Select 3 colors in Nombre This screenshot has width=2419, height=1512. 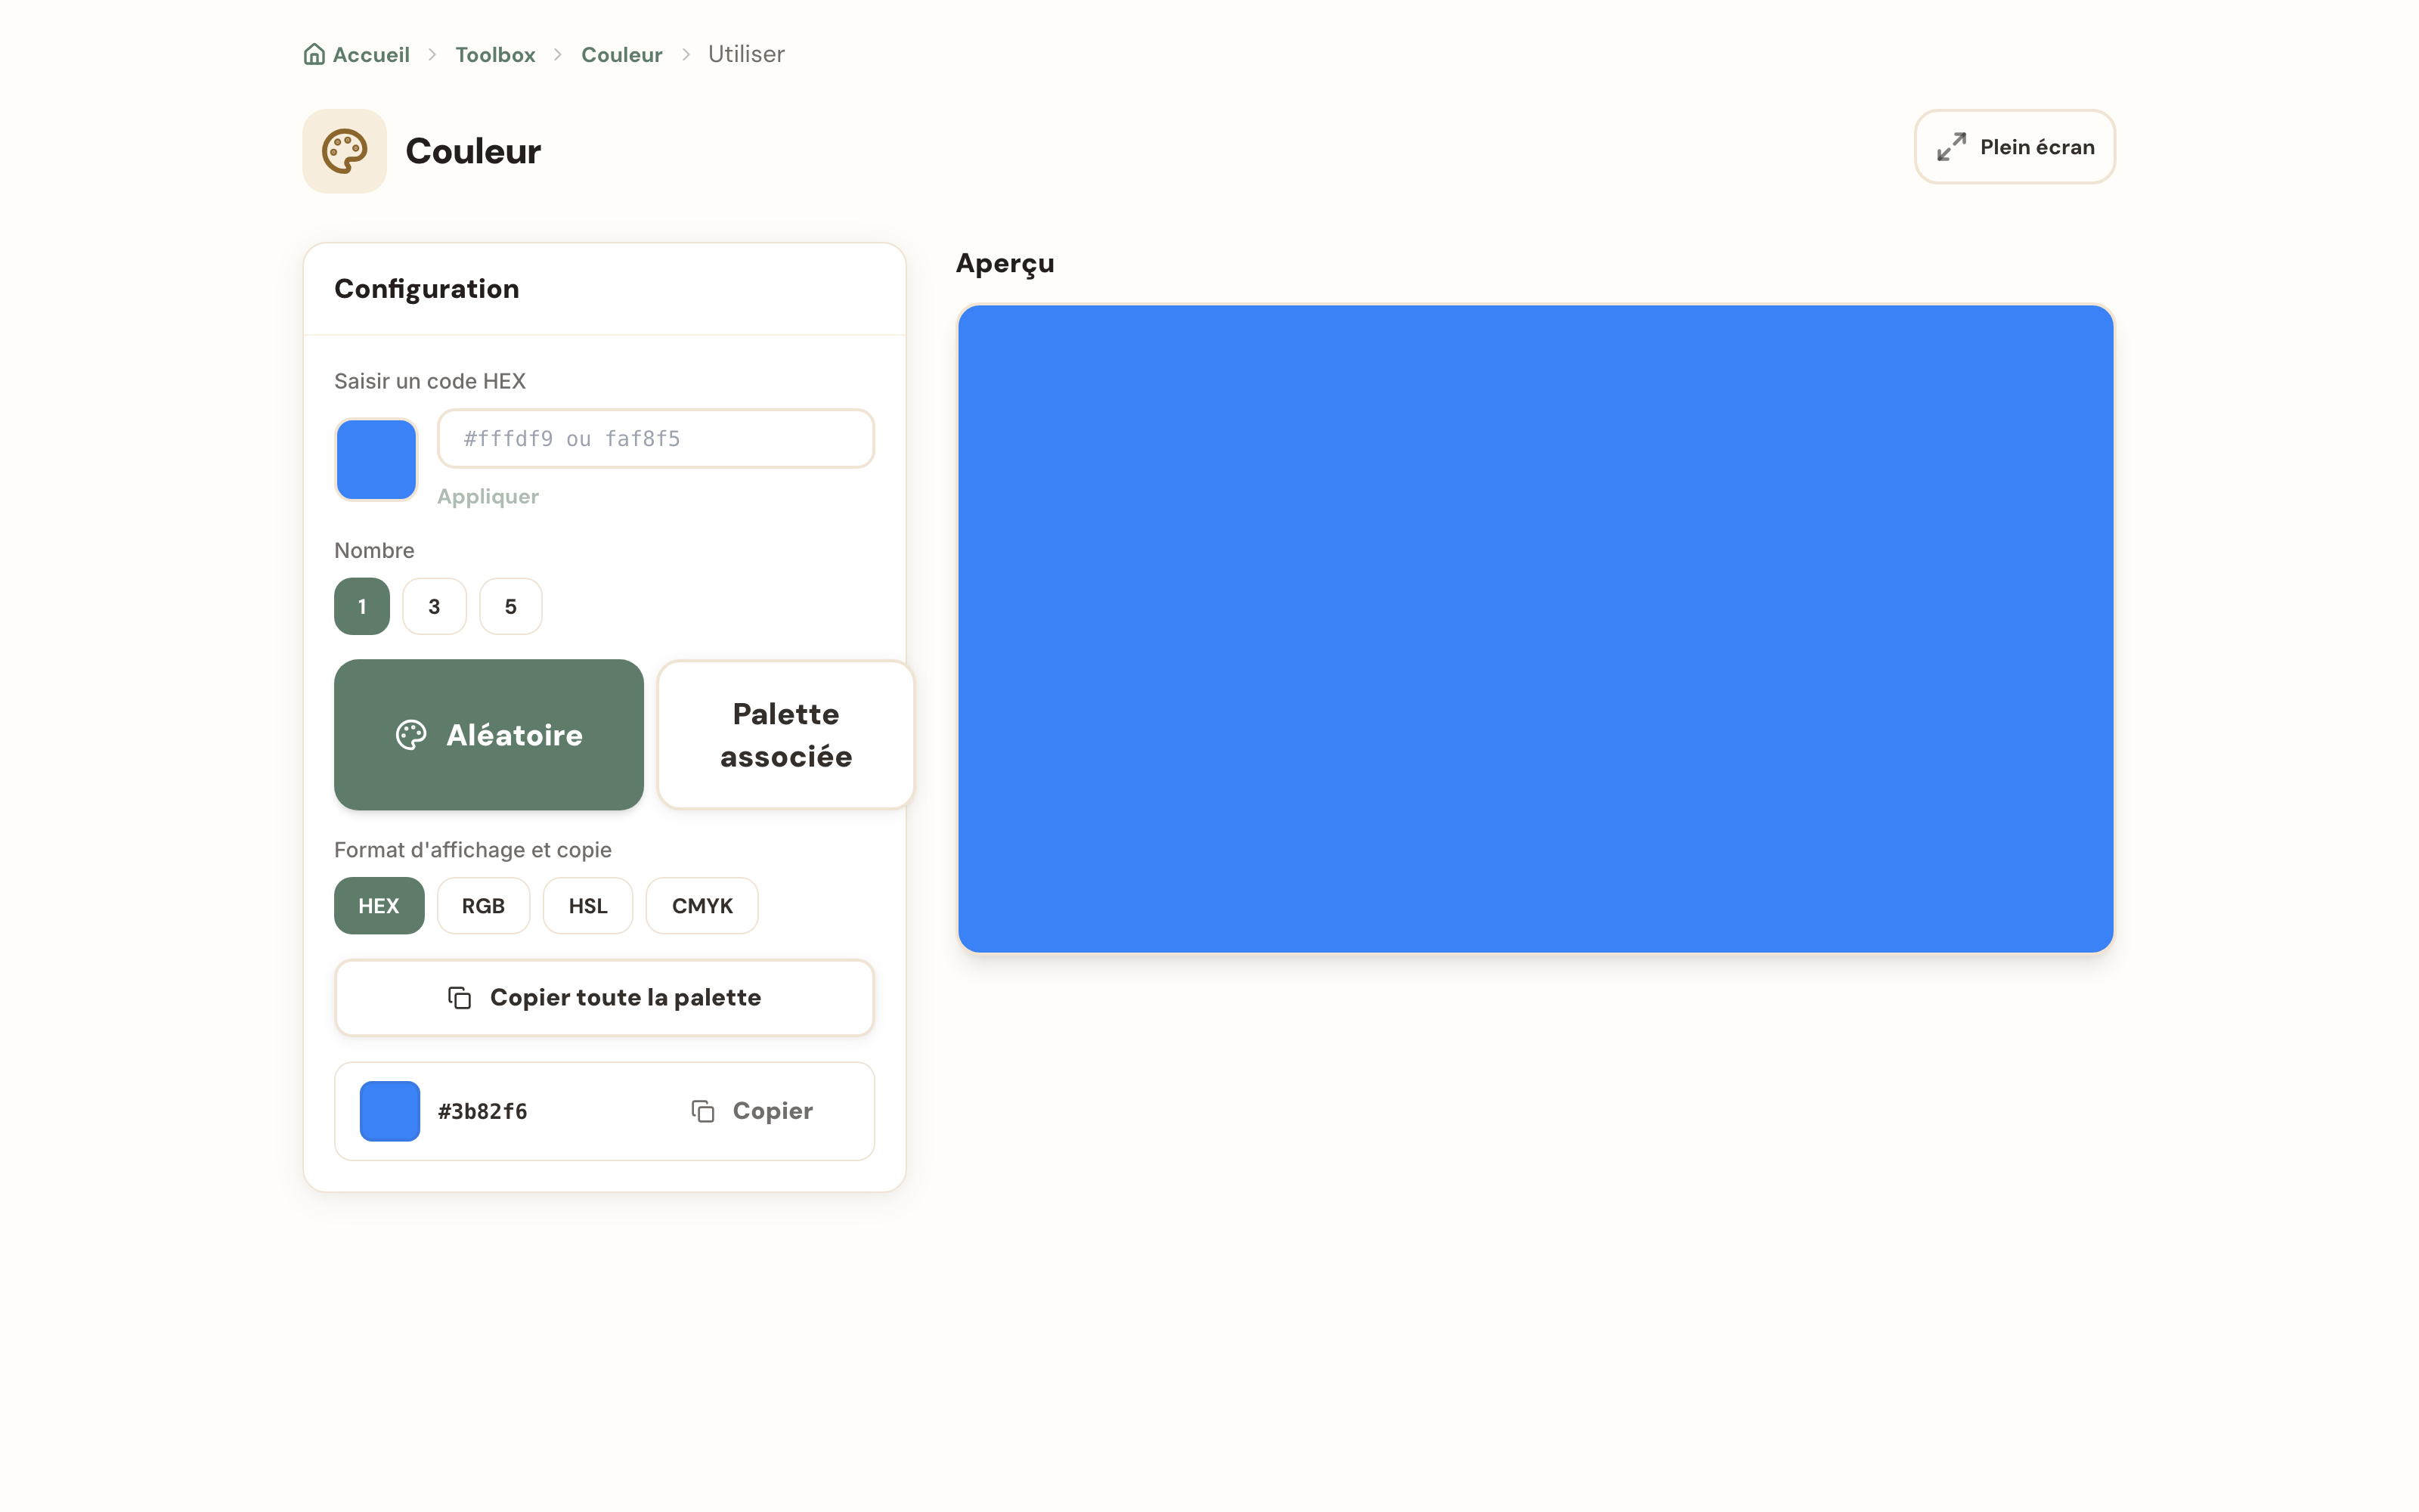click(x=434, y=606)
